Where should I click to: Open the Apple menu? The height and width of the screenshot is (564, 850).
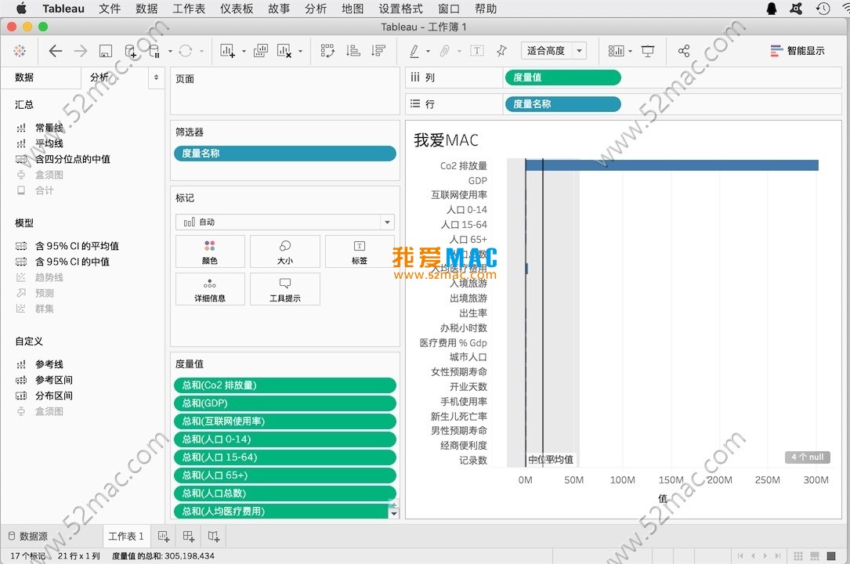click(x=21, y=9)
